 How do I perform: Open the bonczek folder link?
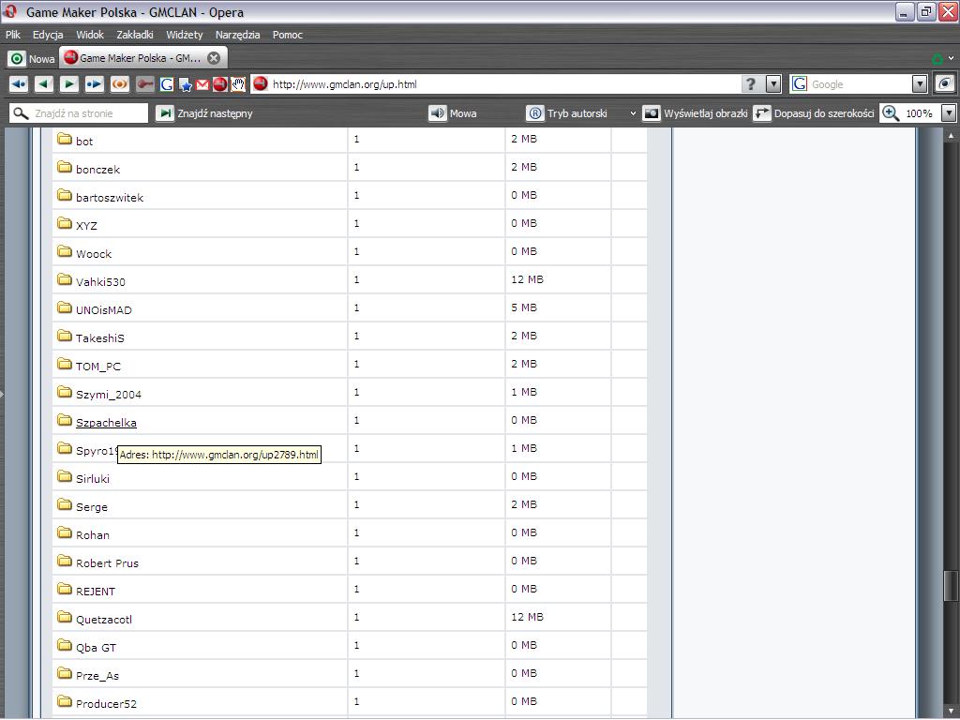click(x=97, y=170)
